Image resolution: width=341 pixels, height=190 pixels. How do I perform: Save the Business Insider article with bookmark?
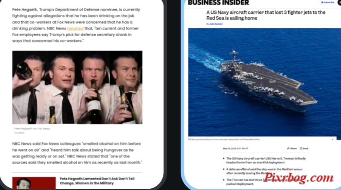pos(304,149)
